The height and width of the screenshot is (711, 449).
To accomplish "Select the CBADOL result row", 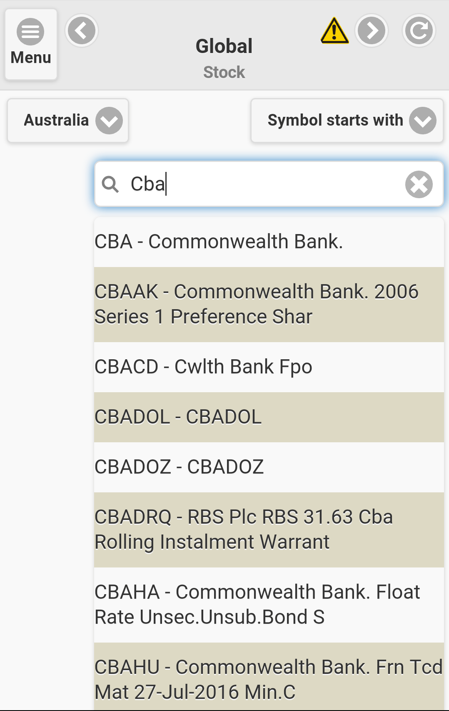I will tap(269, 417).
